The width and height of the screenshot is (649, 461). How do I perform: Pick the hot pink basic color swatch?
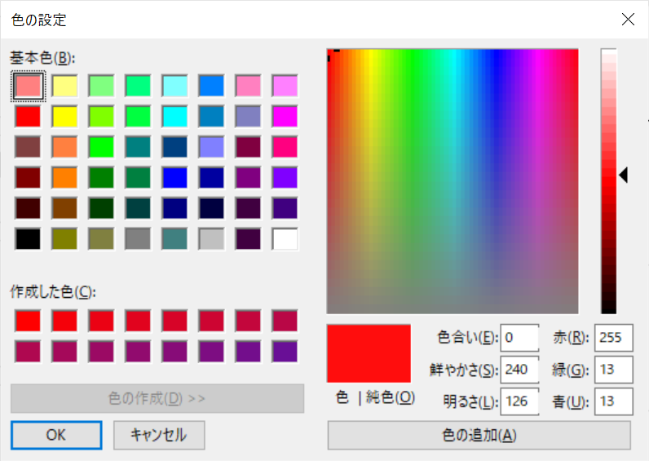[x=285, y=147]
